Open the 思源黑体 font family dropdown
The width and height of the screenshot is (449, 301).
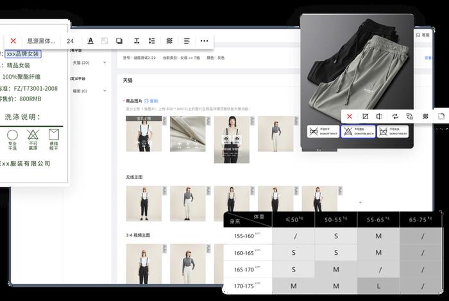[x=41, y=41]
